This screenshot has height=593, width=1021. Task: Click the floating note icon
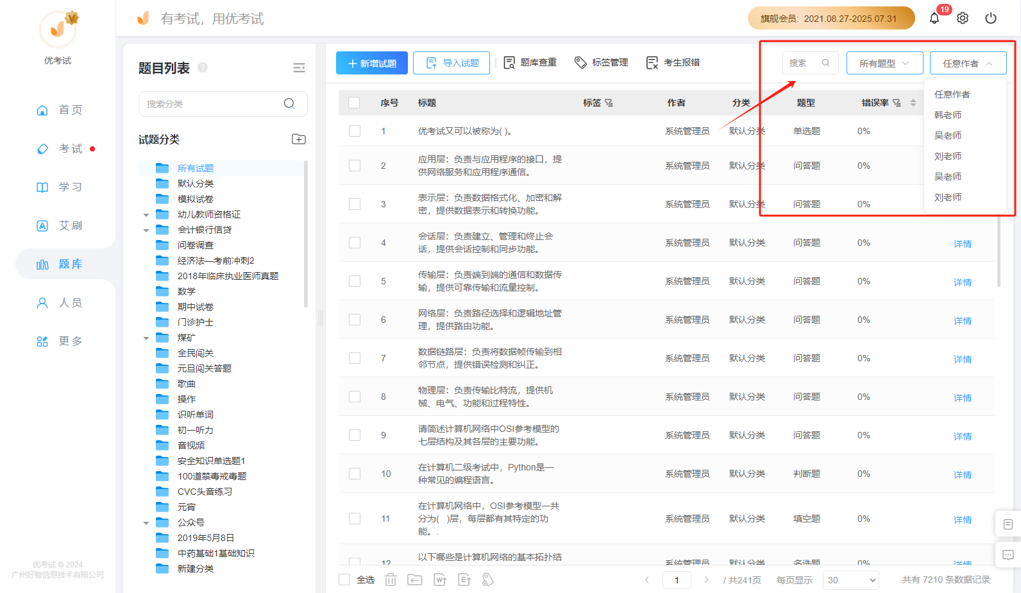pyautogui.click(x=1008, y=524)
